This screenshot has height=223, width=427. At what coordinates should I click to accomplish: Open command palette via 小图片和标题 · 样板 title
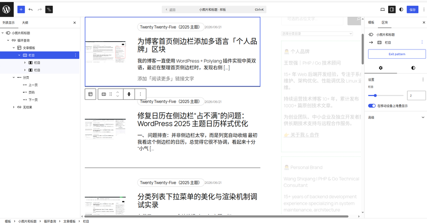click(212, 10)
